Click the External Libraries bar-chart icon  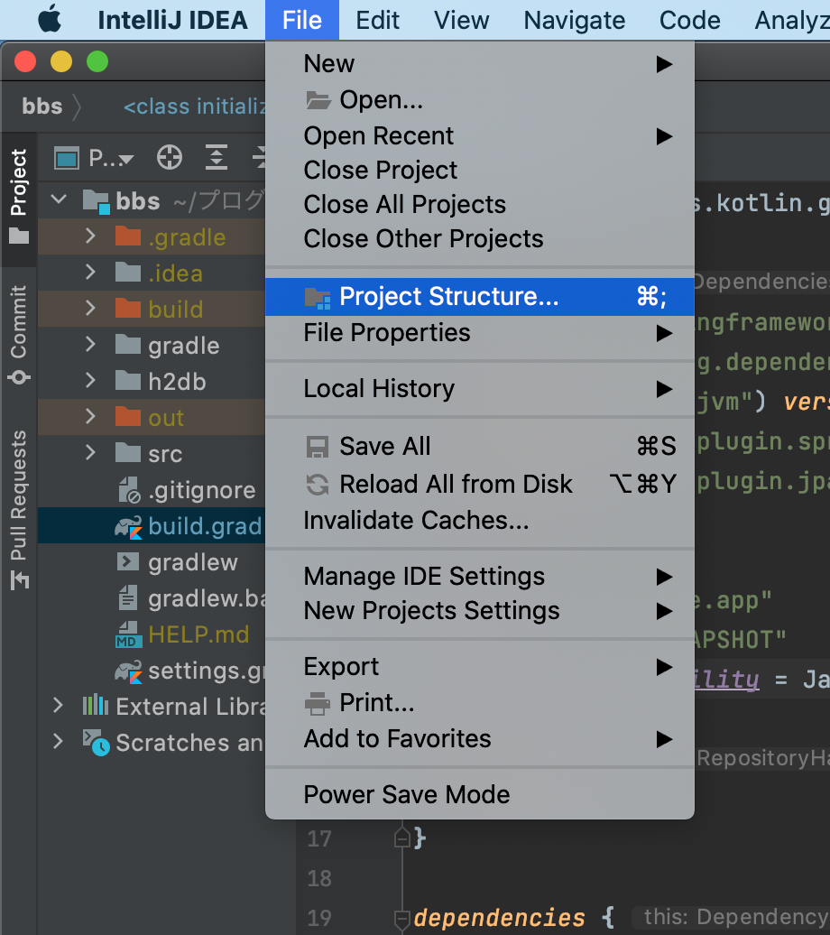tap(96, 706)
